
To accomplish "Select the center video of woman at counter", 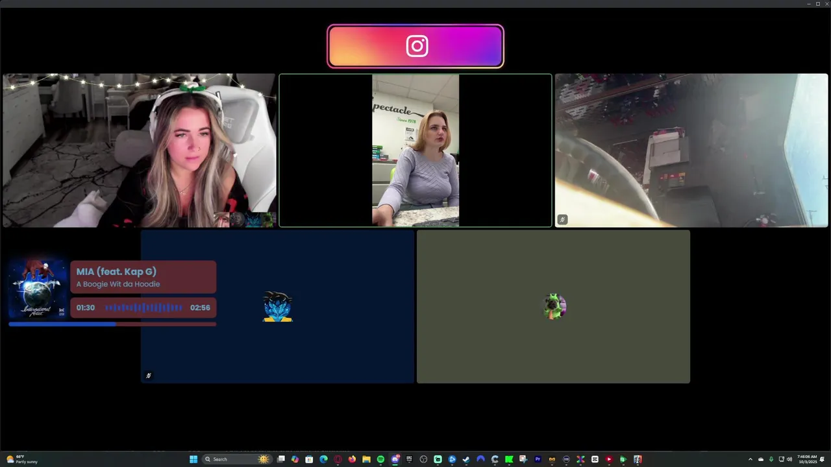I will [x=415, y=150].
